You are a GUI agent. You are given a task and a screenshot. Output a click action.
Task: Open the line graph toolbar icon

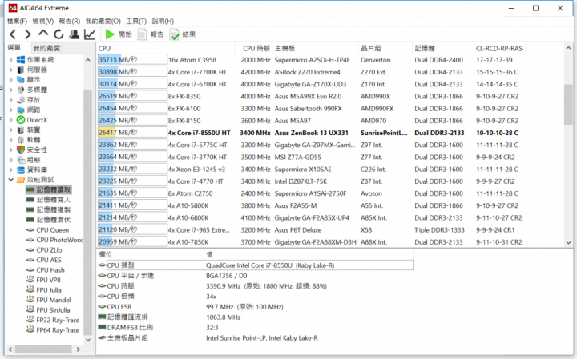[90, 34]
